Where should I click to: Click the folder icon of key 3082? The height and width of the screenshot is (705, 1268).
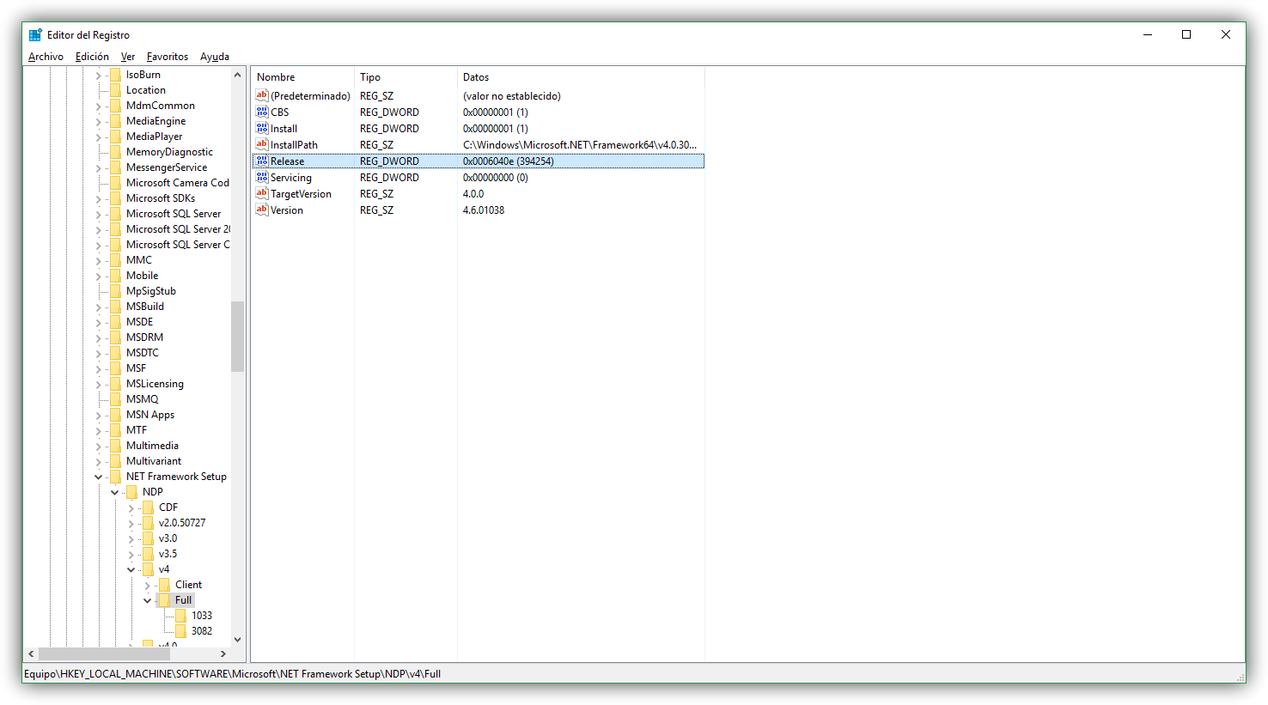pyautogui.click(x=180, y=631)
